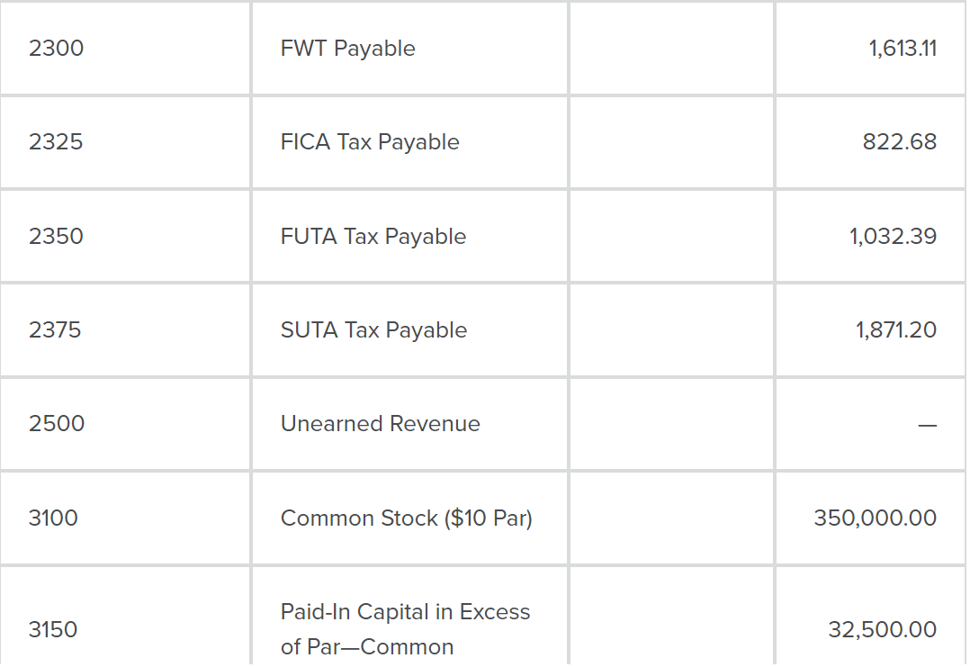Select the Unearned Revenue account cell

380,424
